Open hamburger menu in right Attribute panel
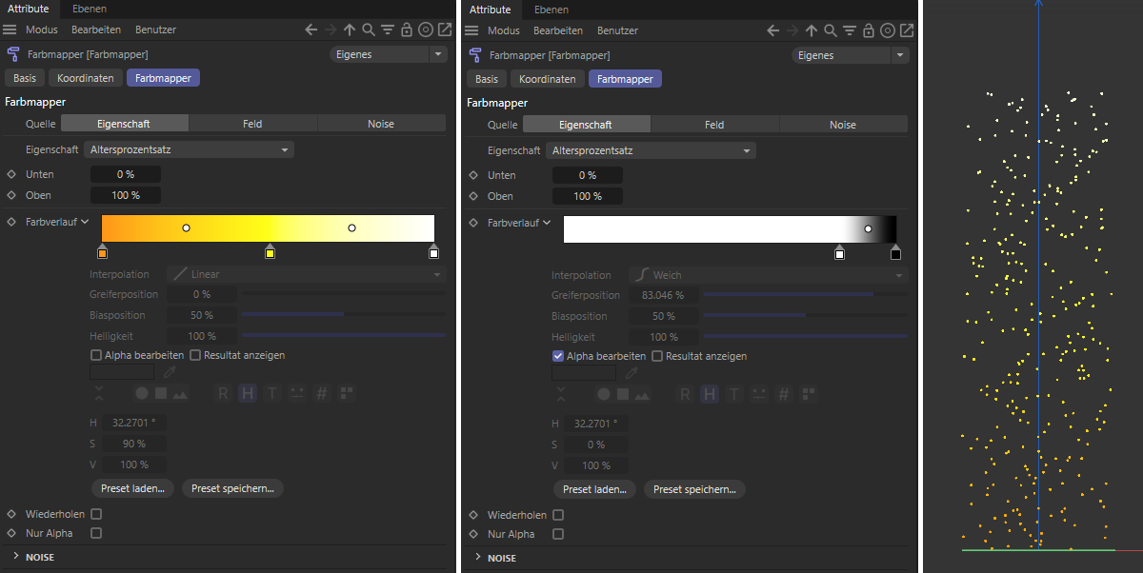 pyautogui.click(x=472, y=30)
